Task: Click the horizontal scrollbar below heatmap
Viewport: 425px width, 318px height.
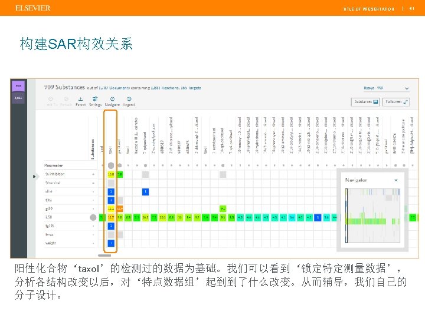Action: [x=104, y=255]
